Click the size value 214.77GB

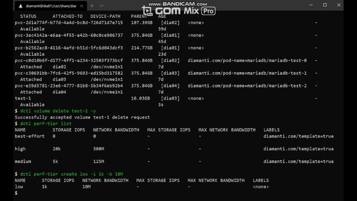click(x=142, y=48)
